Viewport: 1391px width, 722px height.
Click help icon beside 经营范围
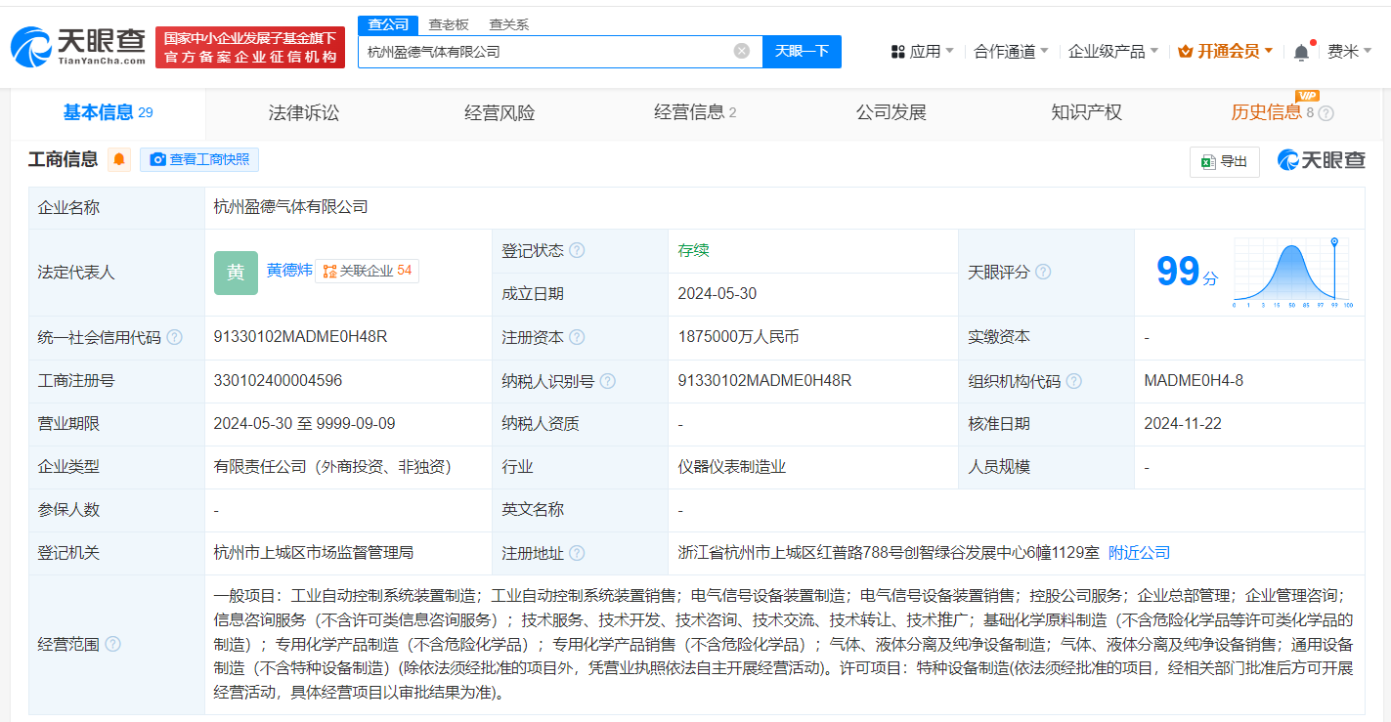113,644
